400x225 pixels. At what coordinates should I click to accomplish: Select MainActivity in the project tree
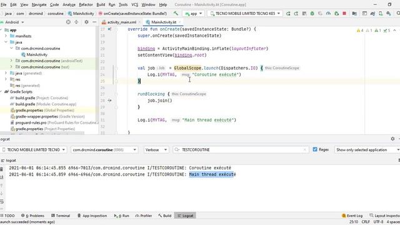click(37, 54)
